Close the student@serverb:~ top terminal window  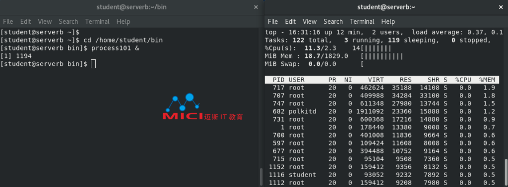tap(501, 7)
